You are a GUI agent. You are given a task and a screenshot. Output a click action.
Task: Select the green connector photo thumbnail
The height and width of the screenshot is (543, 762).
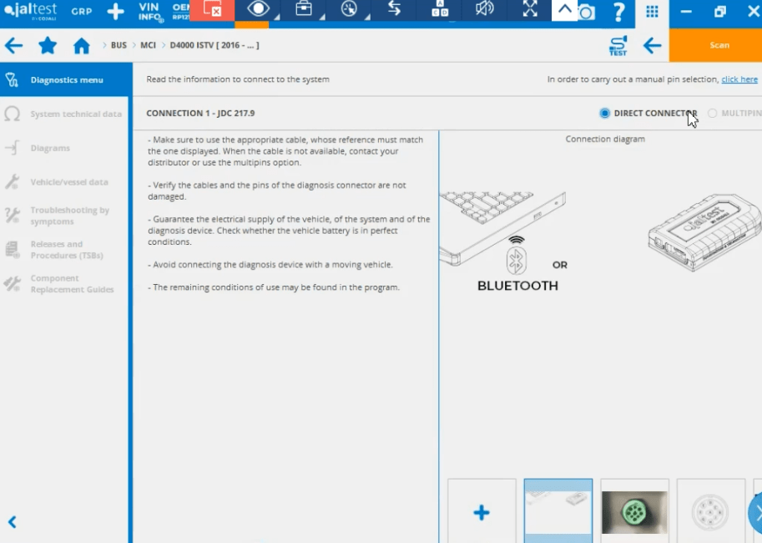pos(634,511)
